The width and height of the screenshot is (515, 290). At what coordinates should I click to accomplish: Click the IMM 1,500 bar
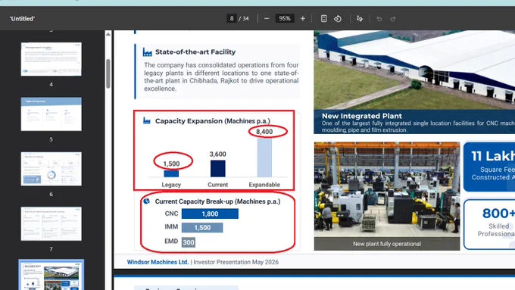[202, 228]
